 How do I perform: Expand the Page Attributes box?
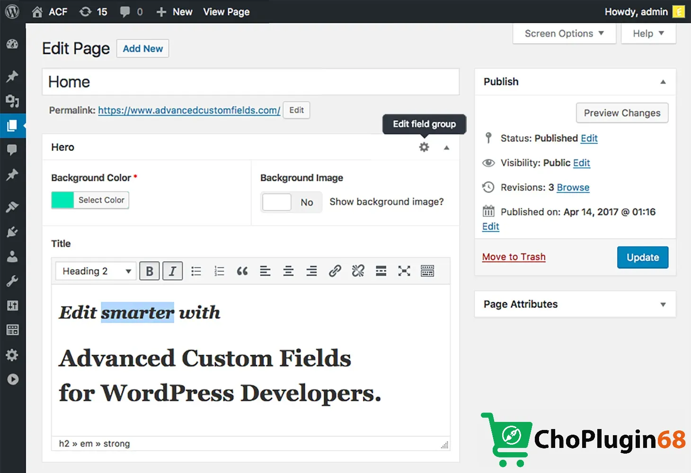[x=663, y=305]
